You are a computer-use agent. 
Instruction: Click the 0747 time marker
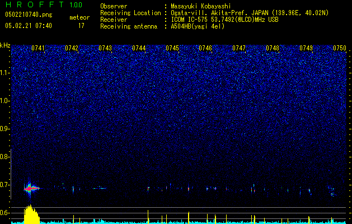coord(239,48)
